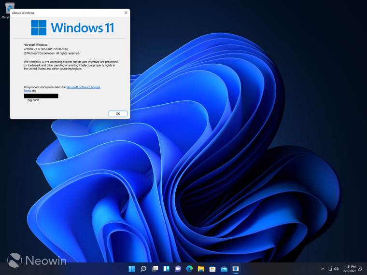The image size is (367, 275).
Task: Open Microsoft Store app
Action: click(212, 268)
